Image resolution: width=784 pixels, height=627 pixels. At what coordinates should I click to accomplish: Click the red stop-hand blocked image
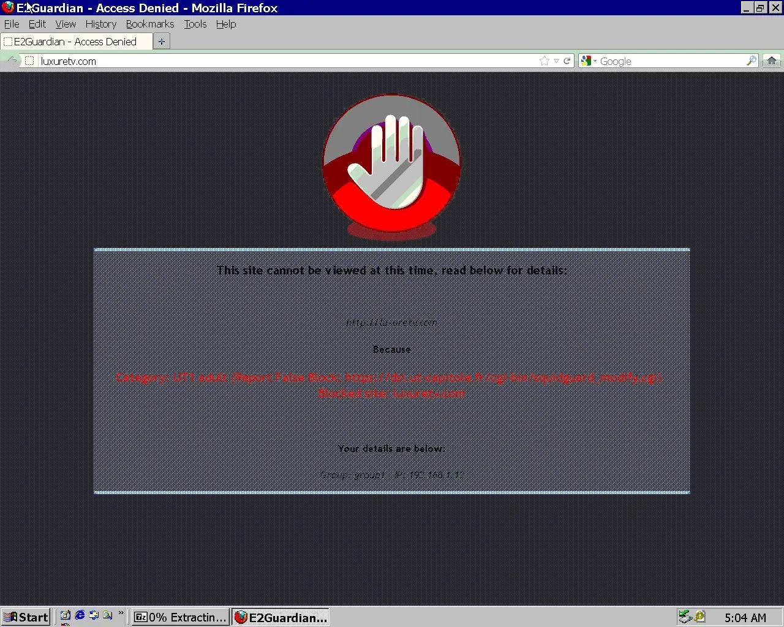click(x=391, y=167)
